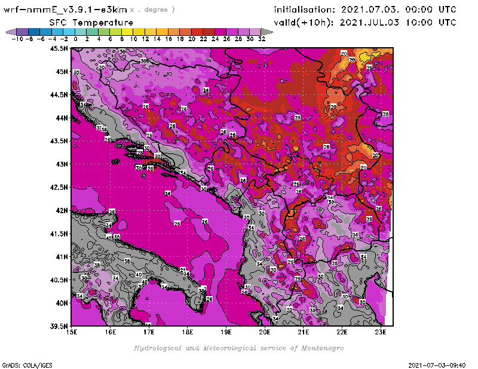Screen dimensions: 478x369
Task: Pick the green 2 to 4 legend swatch
Action: pyautogui.click(x=93, y=32)
